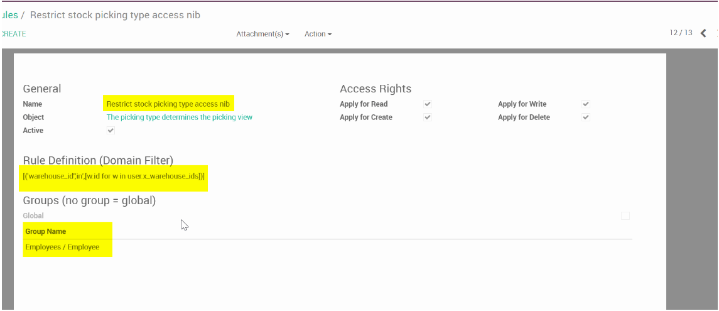Image resolution: width=719 pixels, height=311 pixels.
Task: Click the breadcrumb title Restrict stock picking type
Action: [115, 14]
